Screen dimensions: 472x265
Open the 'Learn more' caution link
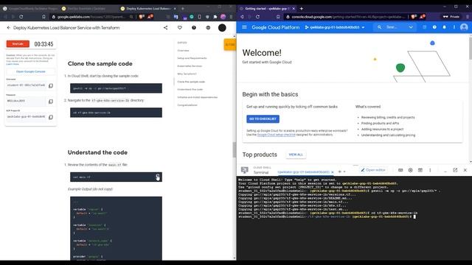point(13,64)
